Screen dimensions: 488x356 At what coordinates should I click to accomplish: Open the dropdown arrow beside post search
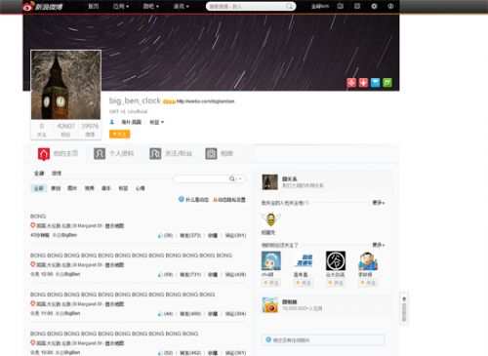[240, 178]
